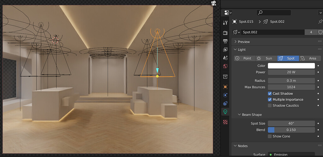This screenshot has width=323, height=157.
Task: Click the cyan arrow gizmo of selected spotlight
Action: [x=157, y=70]
